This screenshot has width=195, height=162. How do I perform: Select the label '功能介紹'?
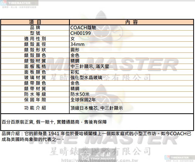35,108
